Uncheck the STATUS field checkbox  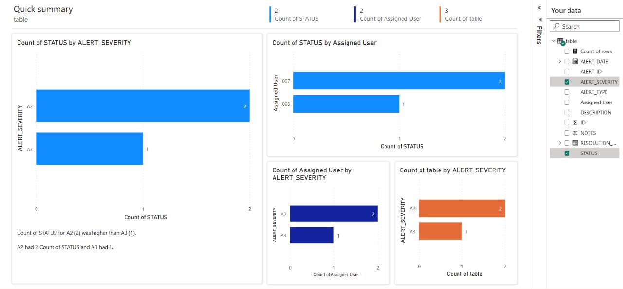[567, 153]
